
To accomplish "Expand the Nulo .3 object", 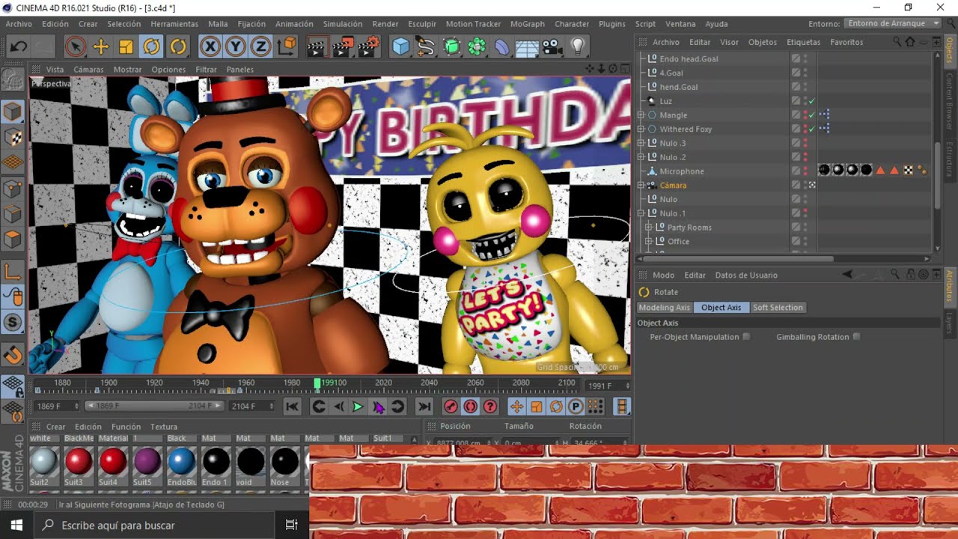I will point(641,143).
